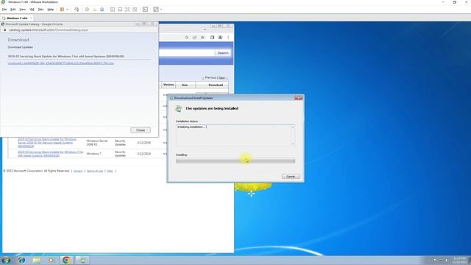Click the help footer link
The height and width of the screenshot is (265, 471).
coord(110,171)
